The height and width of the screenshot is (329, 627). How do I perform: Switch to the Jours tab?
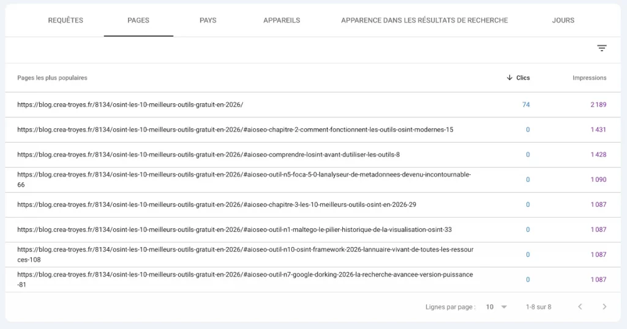click(563, 20)
